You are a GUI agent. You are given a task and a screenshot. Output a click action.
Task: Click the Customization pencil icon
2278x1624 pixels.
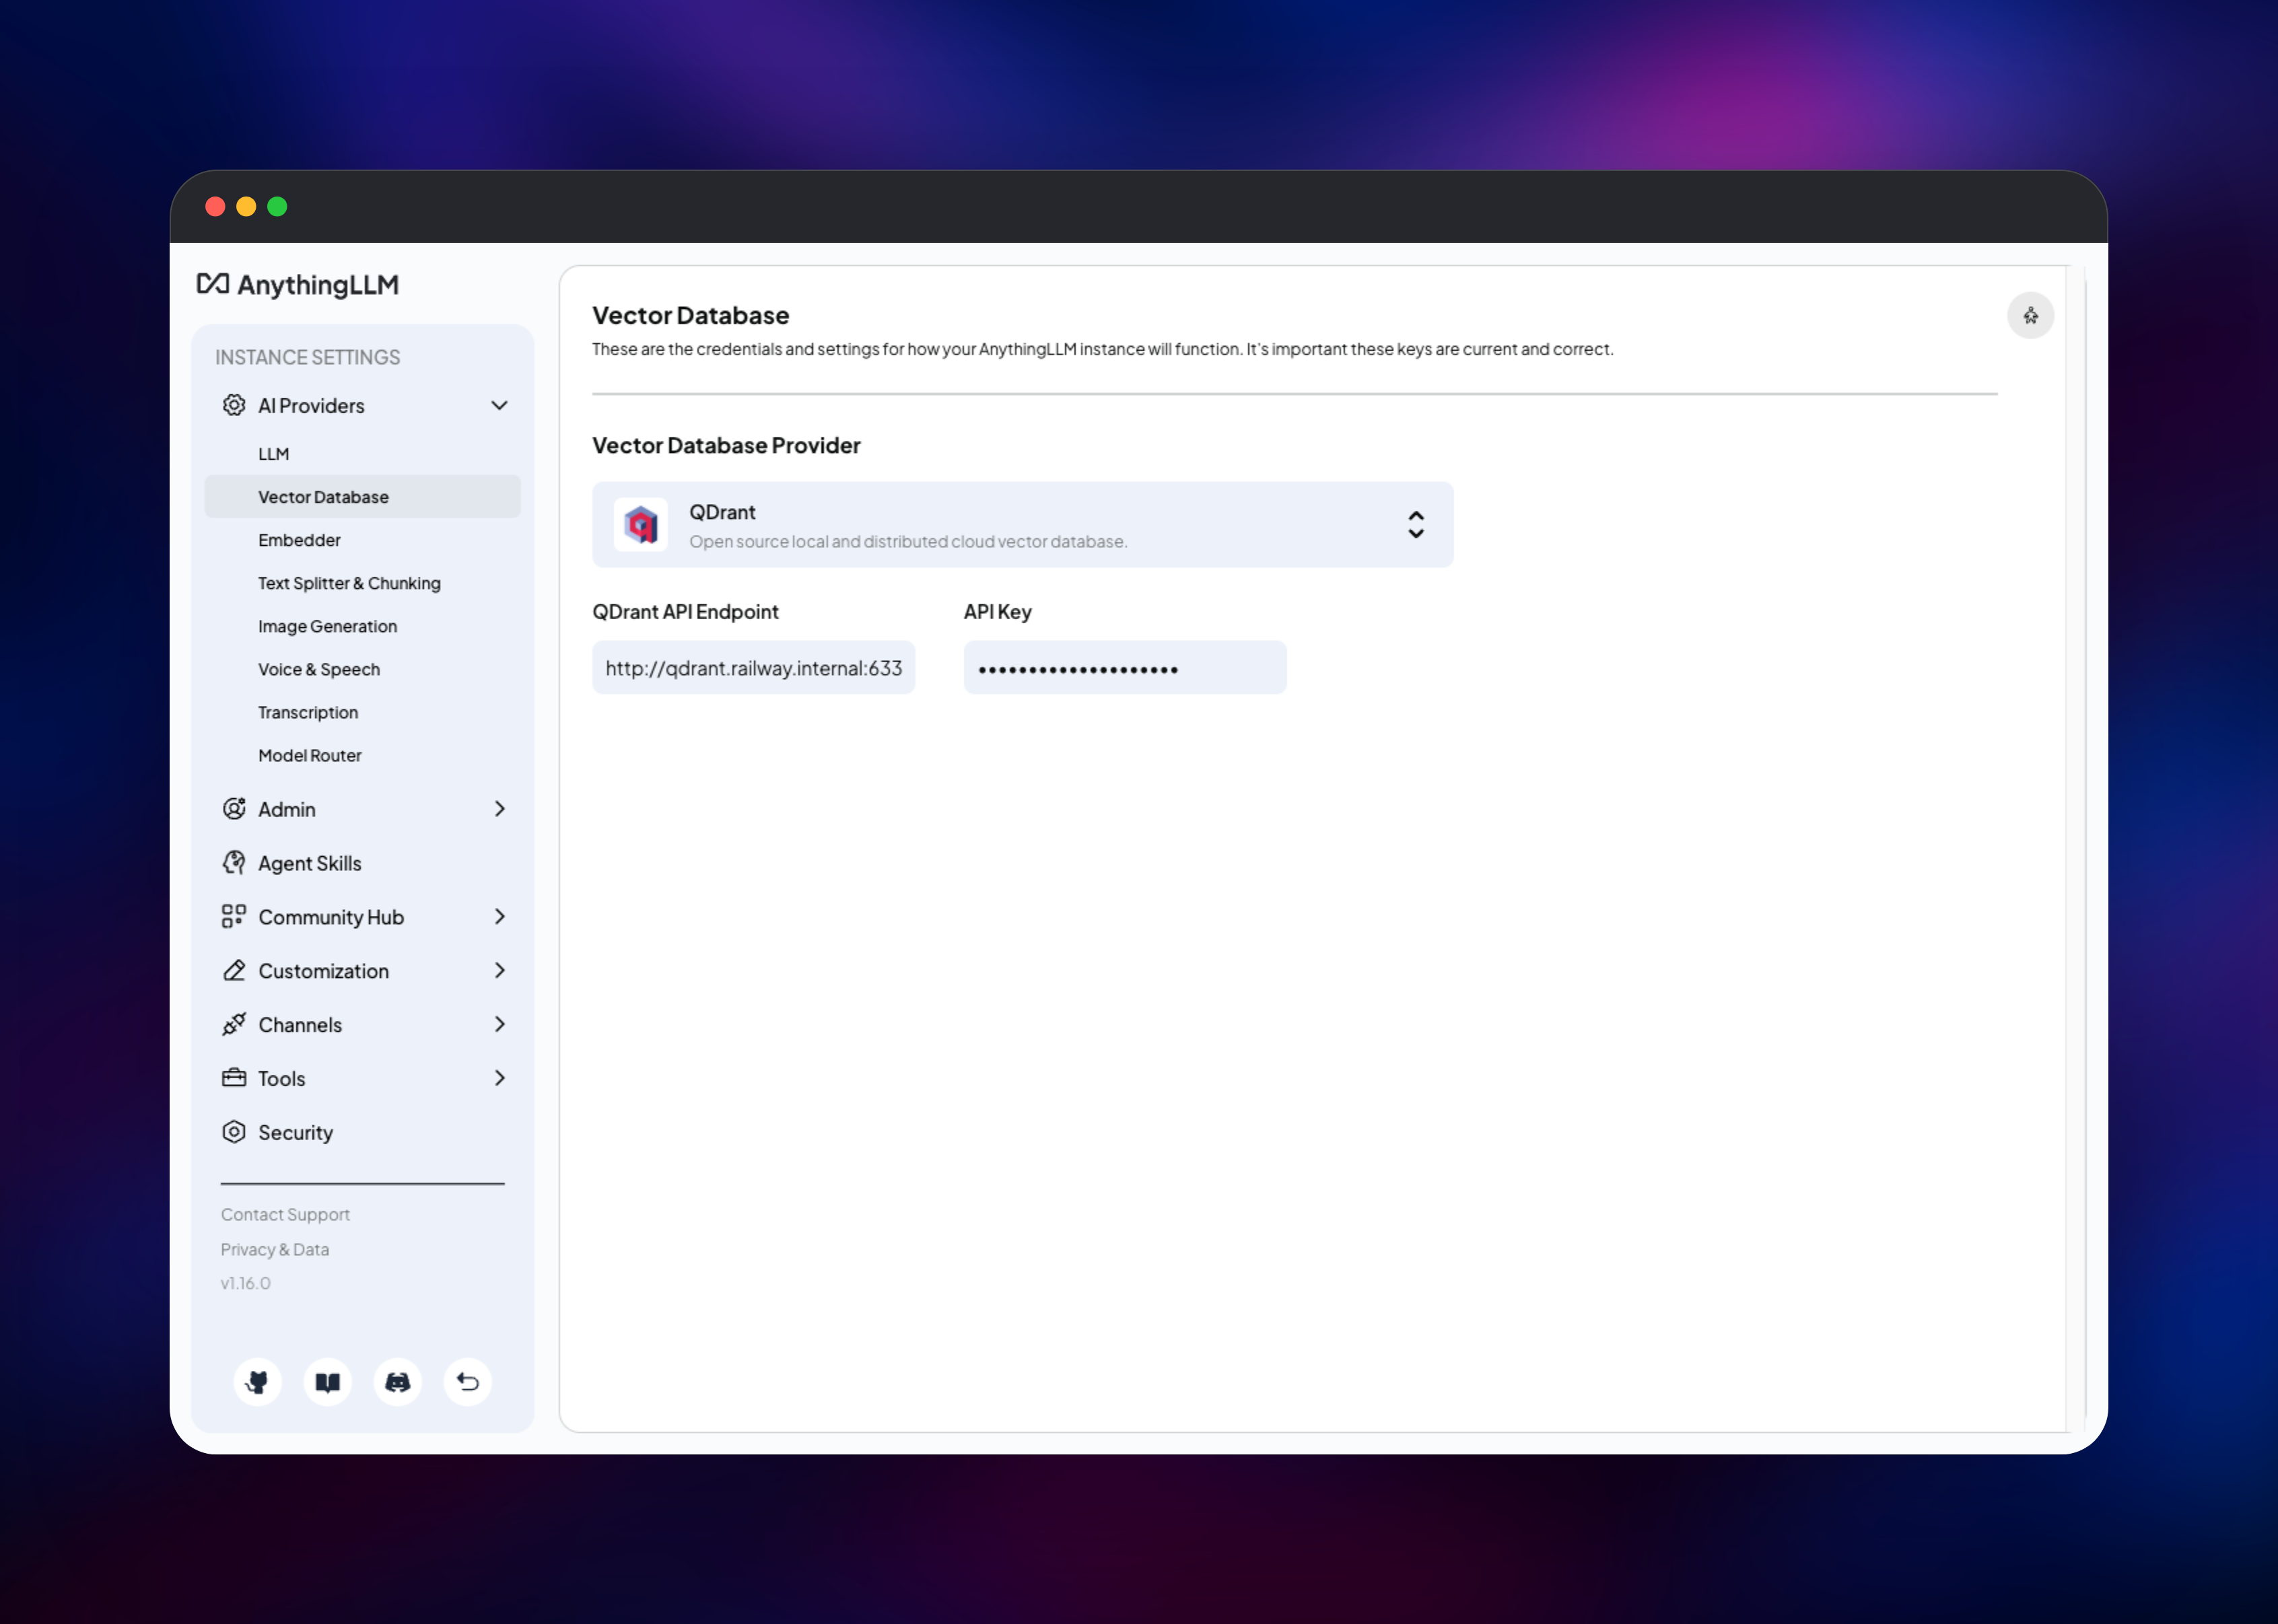point(234,970)
